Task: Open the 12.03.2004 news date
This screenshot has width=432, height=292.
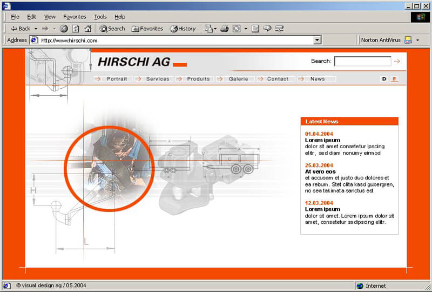Action: [x=319, y=203]
